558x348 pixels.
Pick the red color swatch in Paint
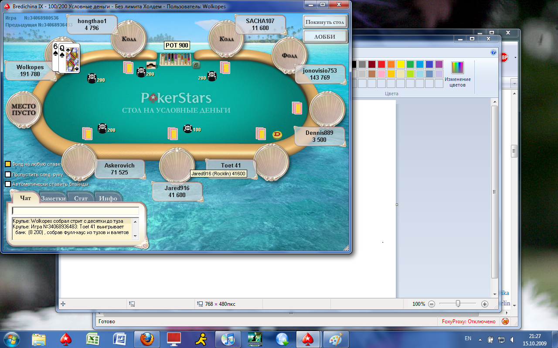pos(381,64)
